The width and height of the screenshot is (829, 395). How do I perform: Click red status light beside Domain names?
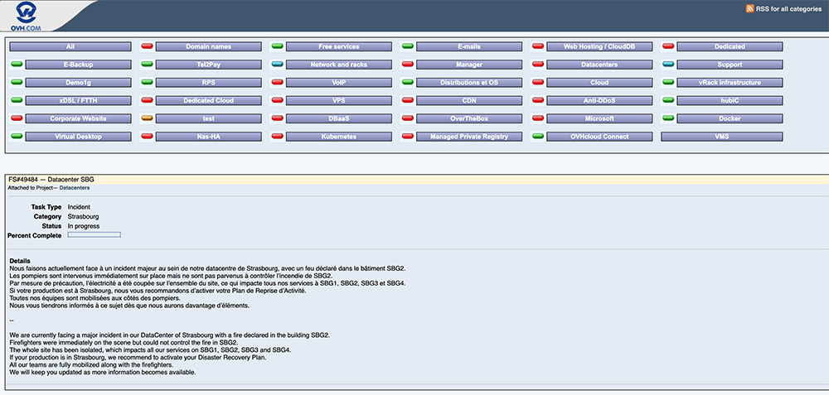pos(147,46)
